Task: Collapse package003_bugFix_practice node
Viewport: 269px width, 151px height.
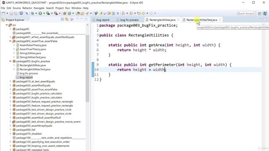Action: point(10,61)
